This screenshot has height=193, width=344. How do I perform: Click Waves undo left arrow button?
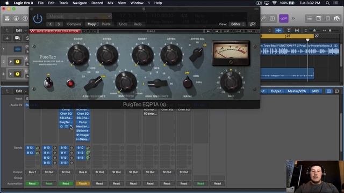pyautogui.click(x=208, y=31)
